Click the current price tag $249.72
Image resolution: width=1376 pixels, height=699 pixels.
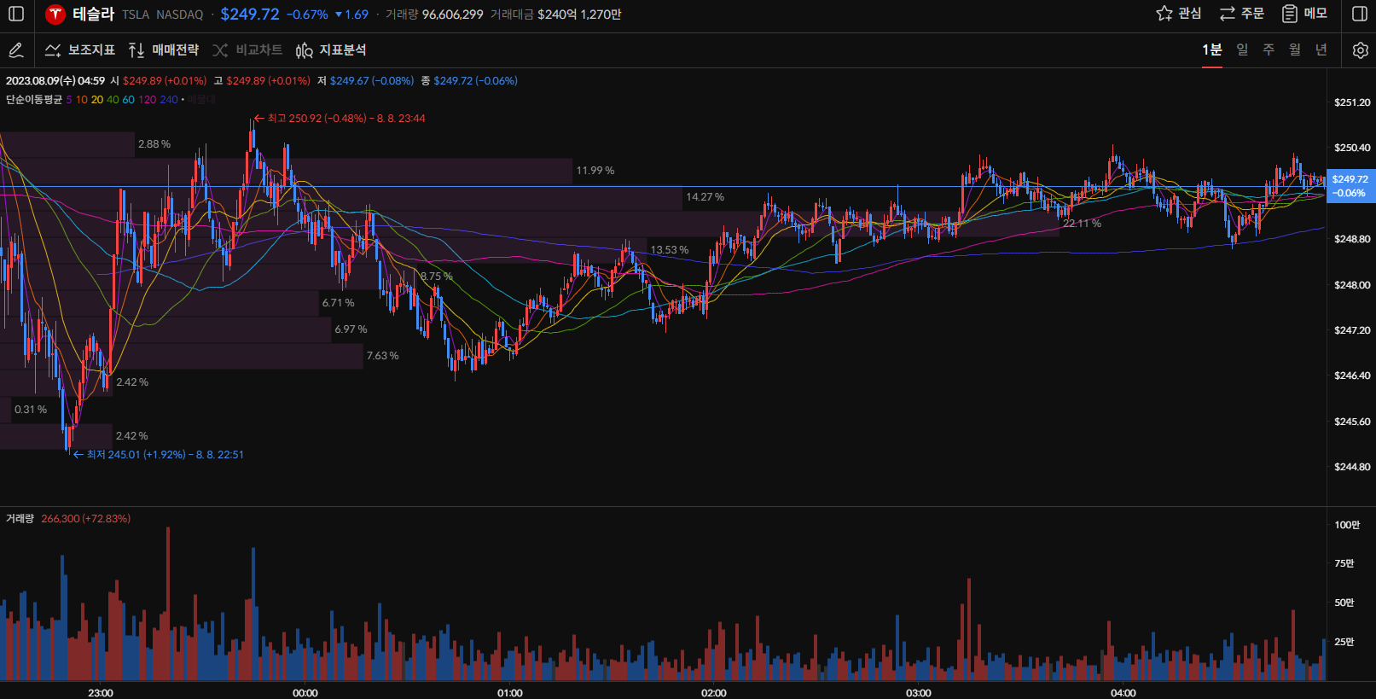1350,186
